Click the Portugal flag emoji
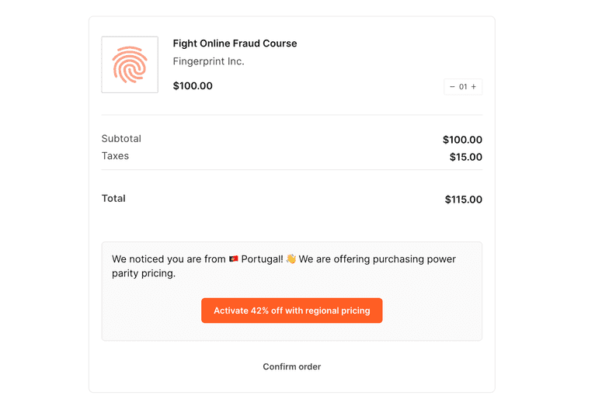 pos(233,259)
